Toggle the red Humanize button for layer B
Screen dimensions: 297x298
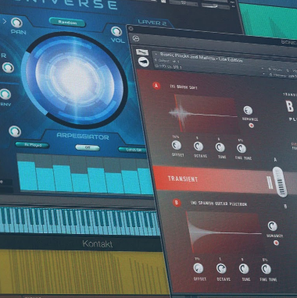(277, 243)
